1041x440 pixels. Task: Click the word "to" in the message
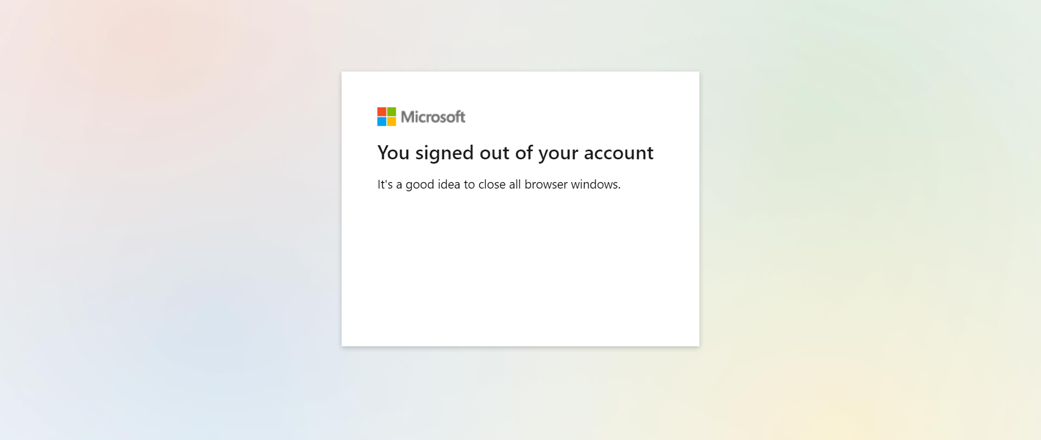pos(469,184)
